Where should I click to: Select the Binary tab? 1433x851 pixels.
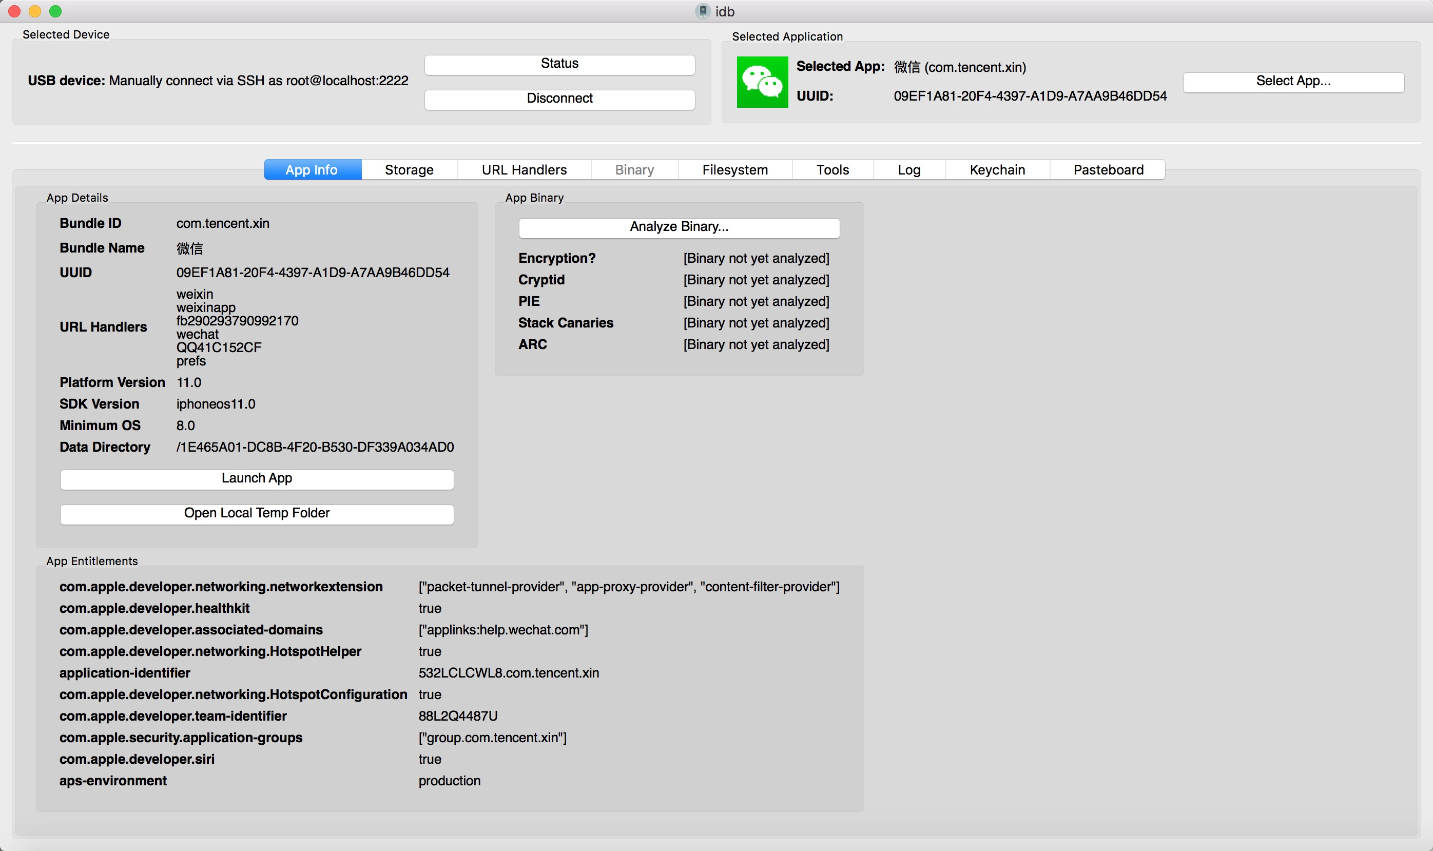point(634,170)
